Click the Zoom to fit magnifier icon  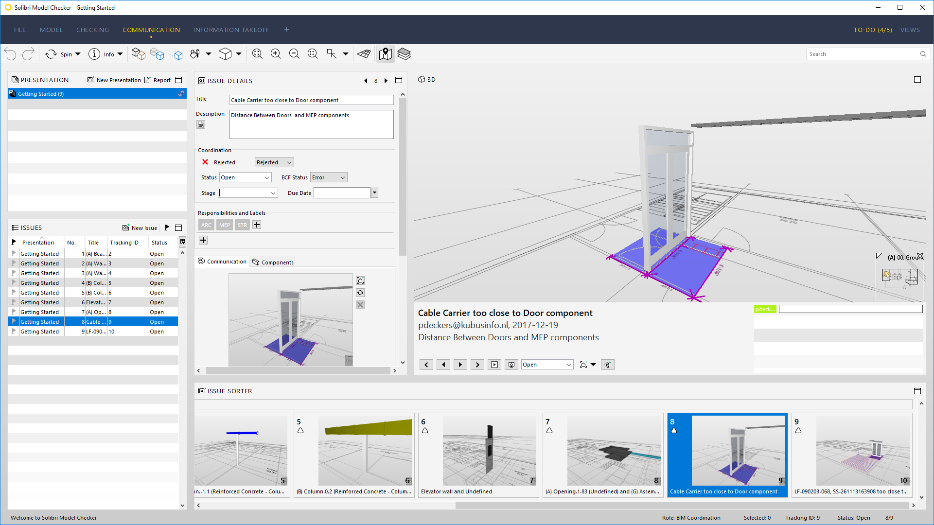click(x=257, y=54)
